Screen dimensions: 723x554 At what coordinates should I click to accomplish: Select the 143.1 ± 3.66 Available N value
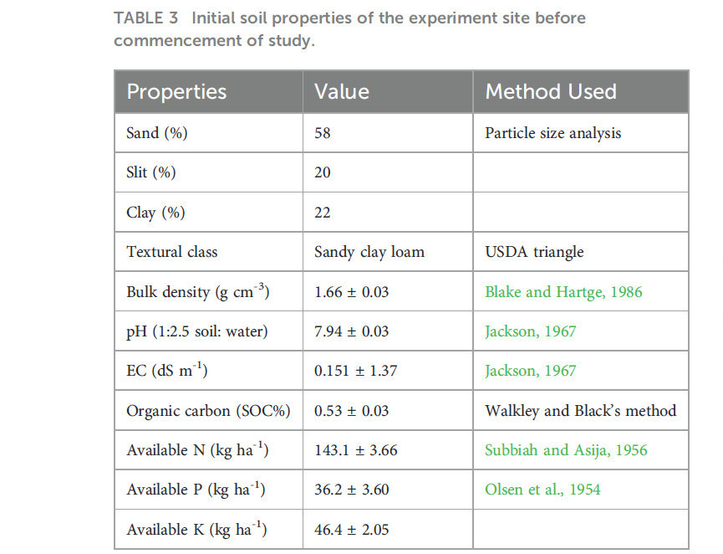coord(355,450)
